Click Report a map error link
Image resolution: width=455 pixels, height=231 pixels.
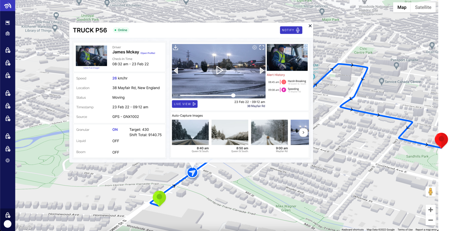tap(426, 230)
